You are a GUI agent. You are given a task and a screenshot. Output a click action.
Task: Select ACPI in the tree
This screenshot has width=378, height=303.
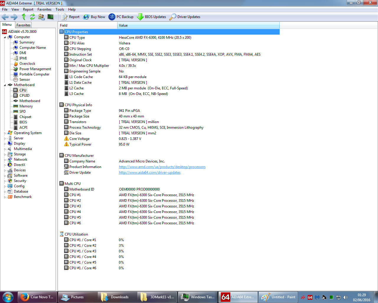coord(23,128)
